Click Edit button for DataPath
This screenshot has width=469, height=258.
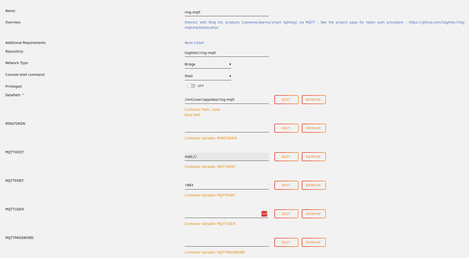click(286, 100)
